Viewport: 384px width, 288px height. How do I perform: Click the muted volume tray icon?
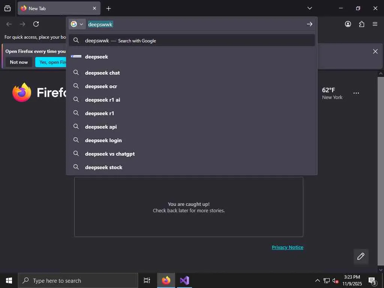[335, 280]
